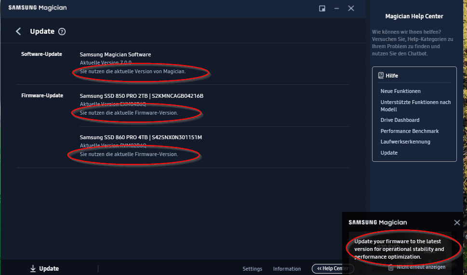This screenshot has height=275, width=467.
Task: Open the Neue Funktionen help topic
Action: tap(400, 91)
